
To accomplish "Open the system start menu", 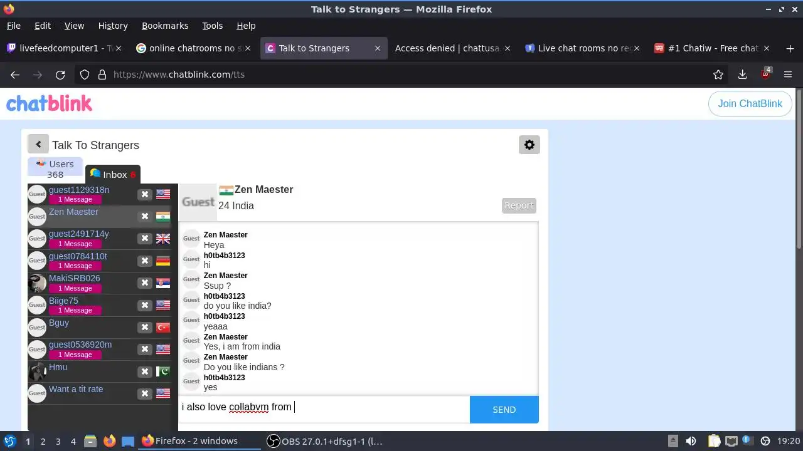I will pyautogui.click(x=9, y=441).
